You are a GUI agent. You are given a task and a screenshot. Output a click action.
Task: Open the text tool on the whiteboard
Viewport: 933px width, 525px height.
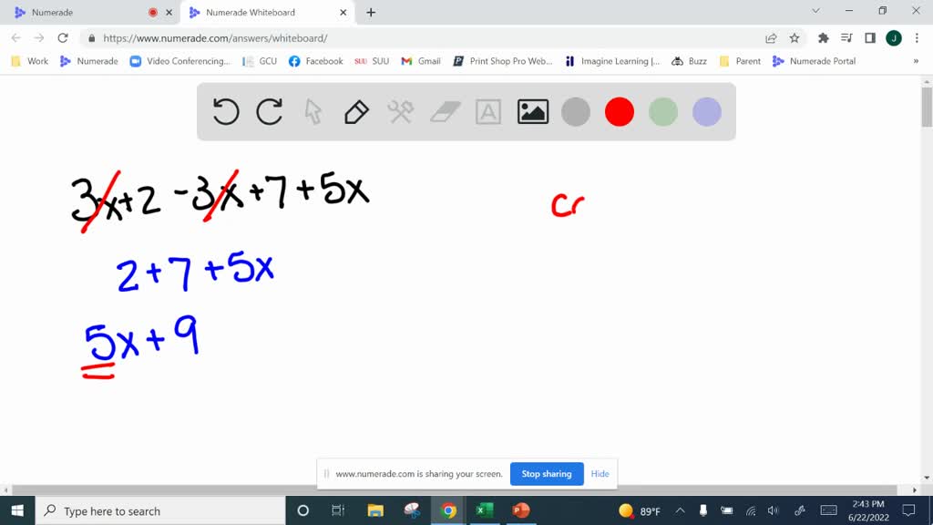coord(487,111)
